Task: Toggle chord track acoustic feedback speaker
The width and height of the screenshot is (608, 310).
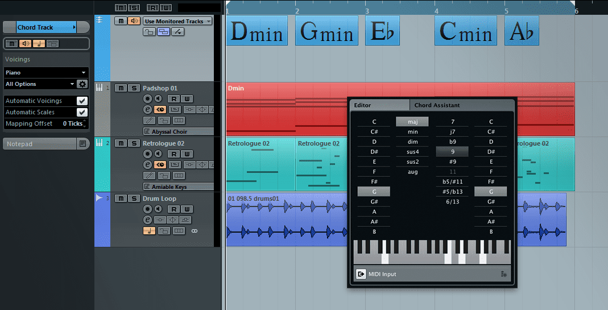Action: (x=134, y=21)
